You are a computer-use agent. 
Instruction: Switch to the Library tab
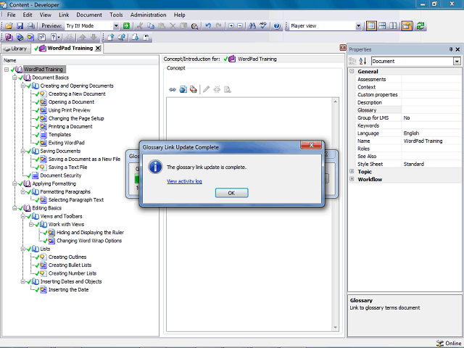click(x=16, y=49)
